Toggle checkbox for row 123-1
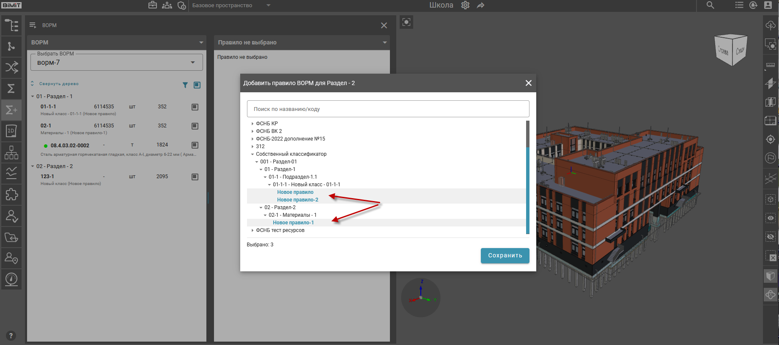 [195, 177]
